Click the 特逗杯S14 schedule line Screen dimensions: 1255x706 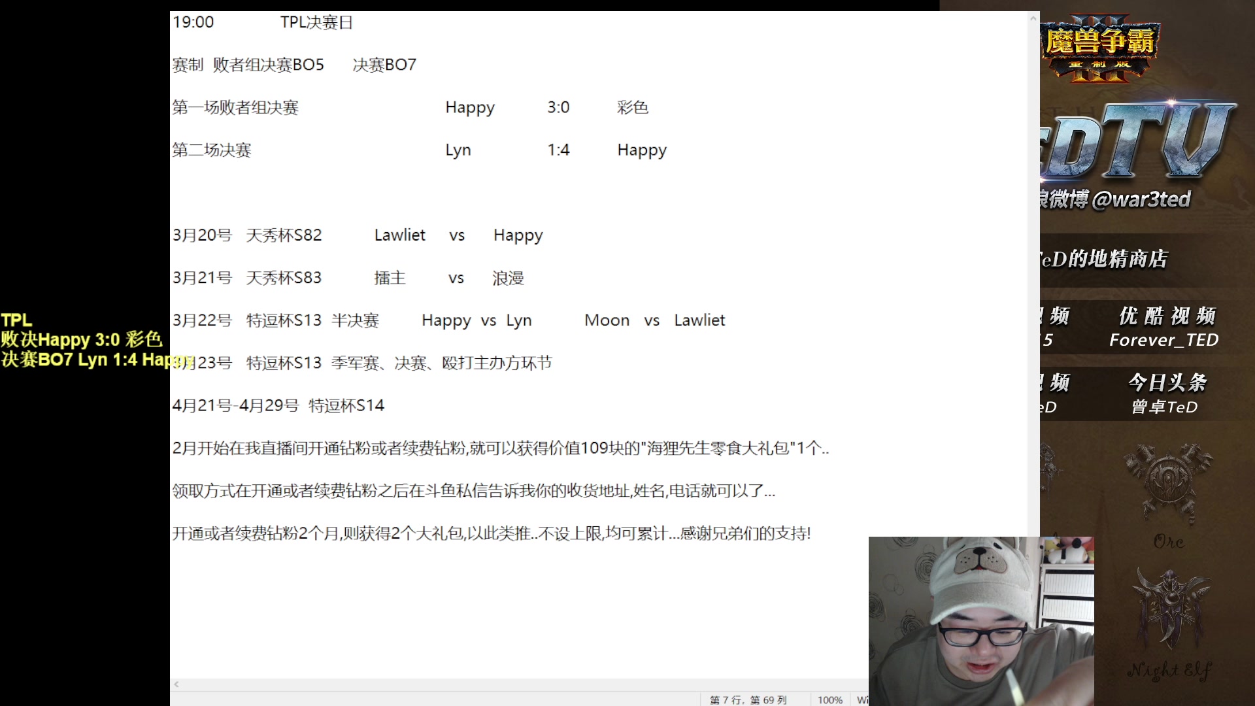pyautogui.click(x=278, y=406)
